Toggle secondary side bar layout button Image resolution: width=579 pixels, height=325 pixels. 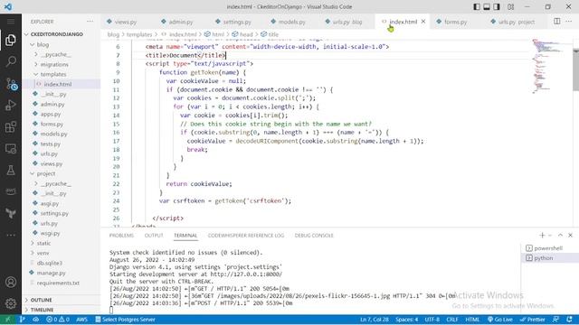pyautogui.click(x=497, y=6)
